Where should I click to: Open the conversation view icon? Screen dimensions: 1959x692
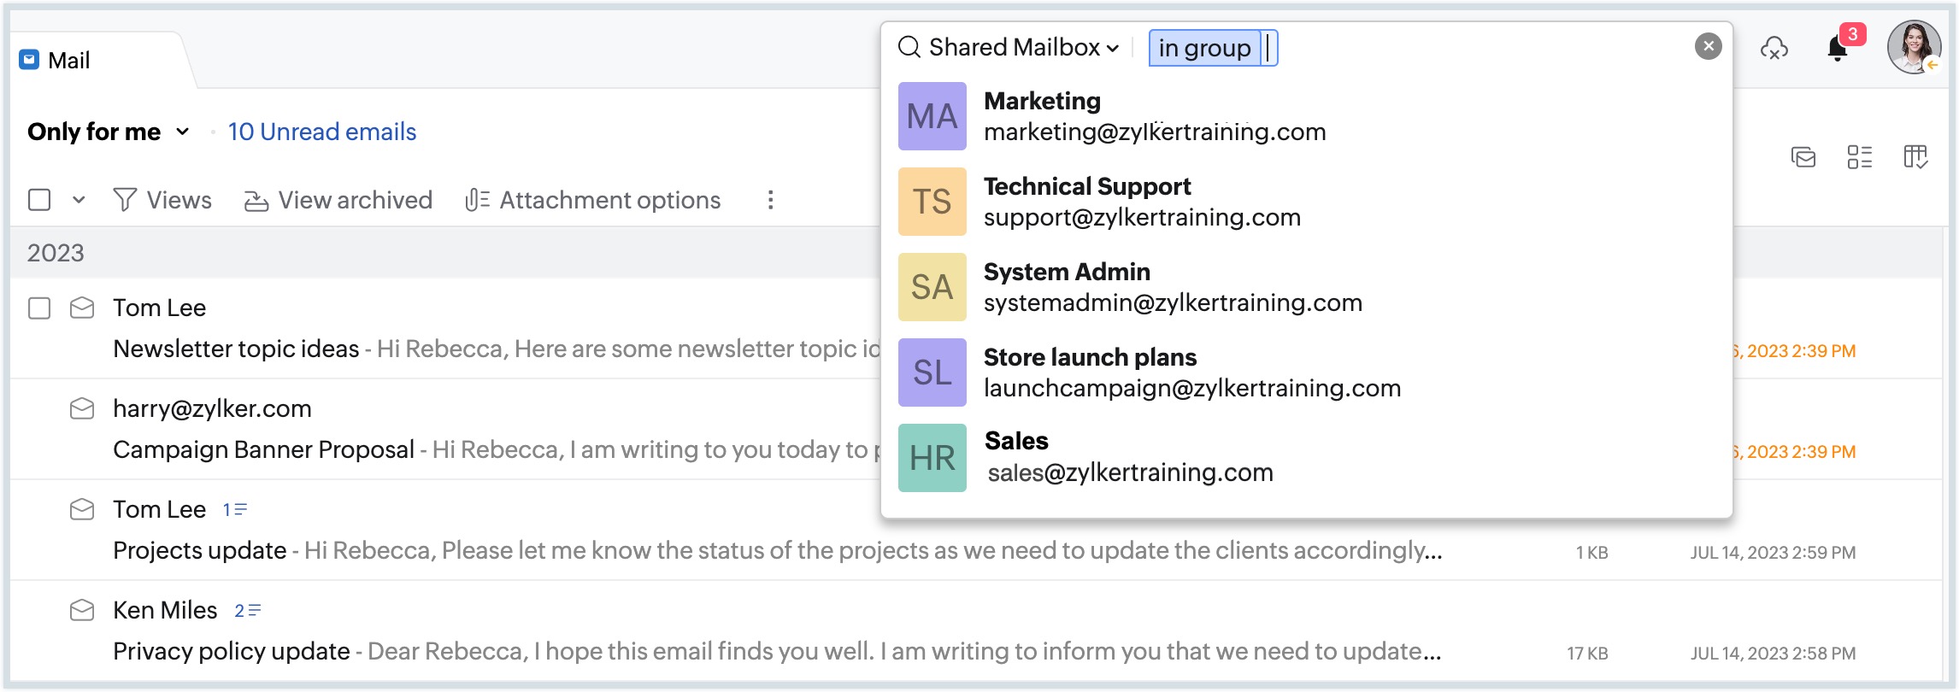1803,157
